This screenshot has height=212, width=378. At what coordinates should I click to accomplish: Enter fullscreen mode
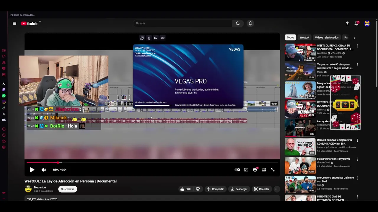click(x=273, y=170)
